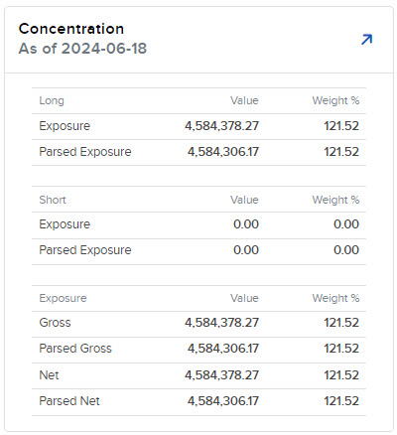
Task: Click the Short section header label
Action: coord(53,200)
